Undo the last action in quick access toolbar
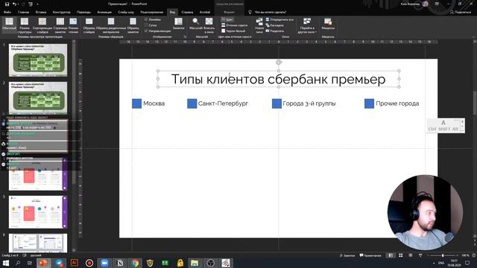This screenshot has height=268, width=477. [x=14, y=4]
